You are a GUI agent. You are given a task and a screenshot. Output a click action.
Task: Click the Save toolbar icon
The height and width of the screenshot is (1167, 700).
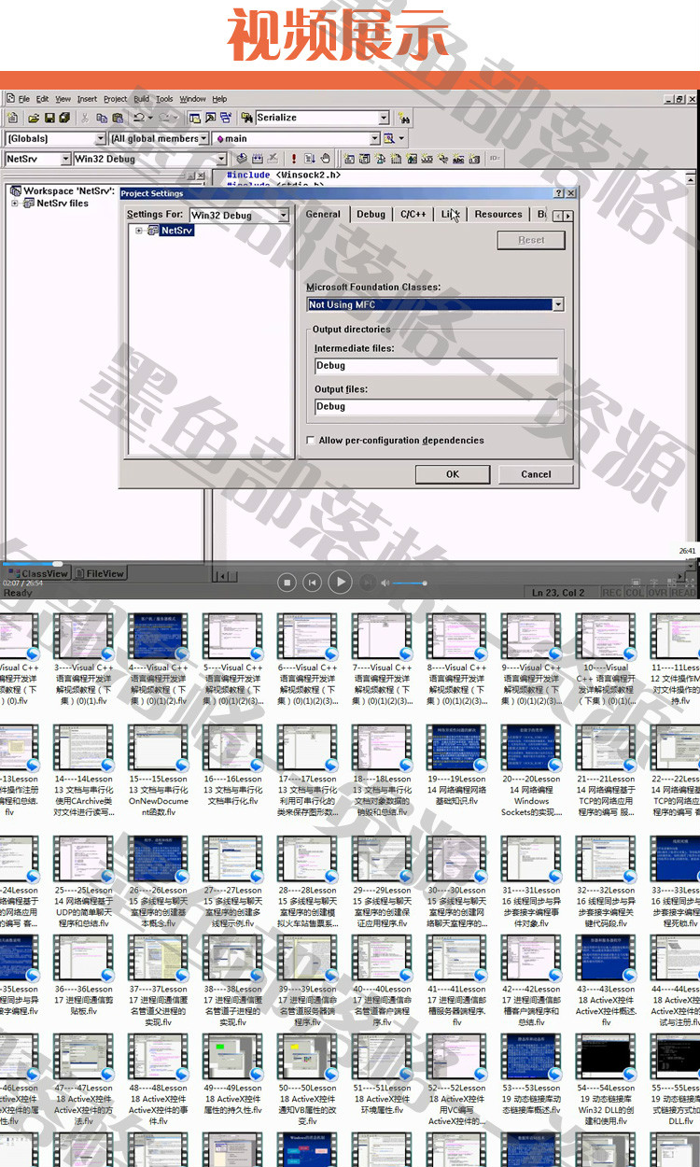point(49,118)
